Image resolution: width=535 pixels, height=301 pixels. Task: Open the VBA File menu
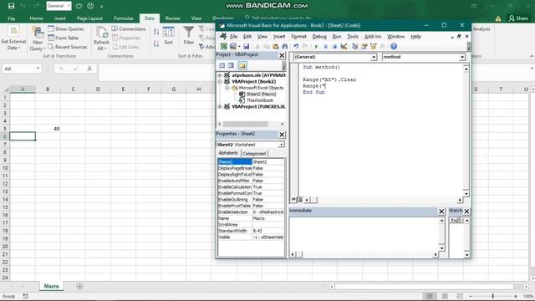pos(233,37)
